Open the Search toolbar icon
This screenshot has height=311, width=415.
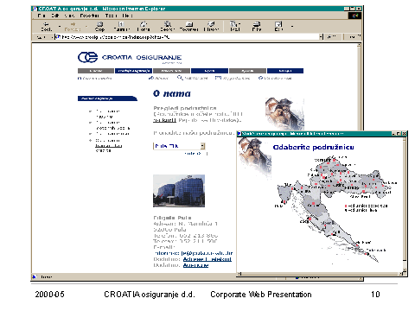click(167, 26)
